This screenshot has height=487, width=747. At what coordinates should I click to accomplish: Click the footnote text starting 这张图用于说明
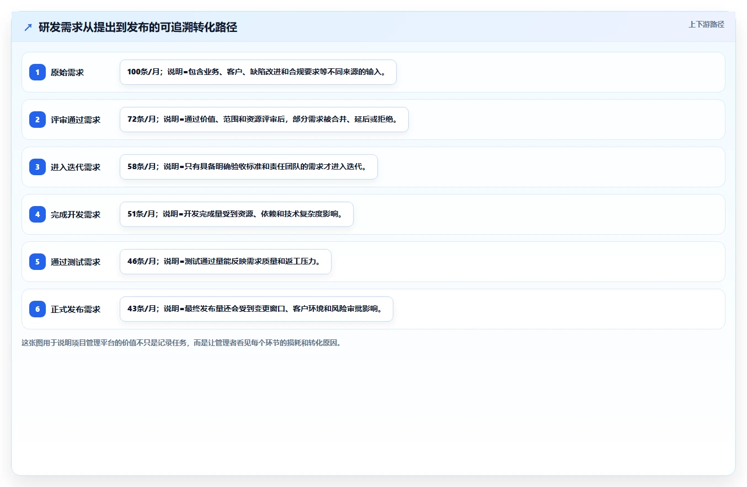coord(182,343)
